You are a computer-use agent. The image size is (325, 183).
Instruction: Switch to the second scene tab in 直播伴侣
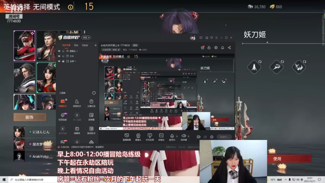[x=76, y=45]
